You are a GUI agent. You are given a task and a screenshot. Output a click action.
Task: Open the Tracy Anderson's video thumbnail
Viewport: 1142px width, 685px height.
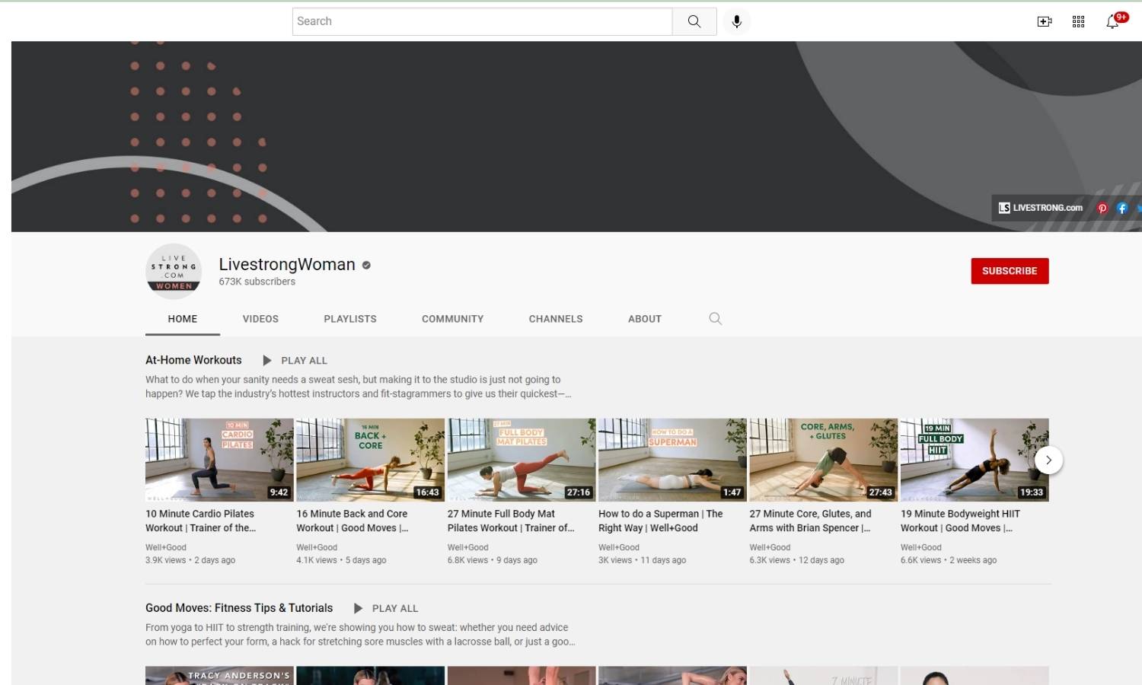(x=219, y=676)
